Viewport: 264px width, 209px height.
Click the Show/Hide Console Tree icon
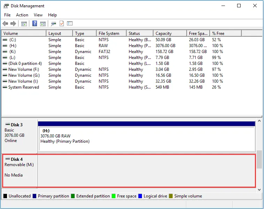(24, 24)
